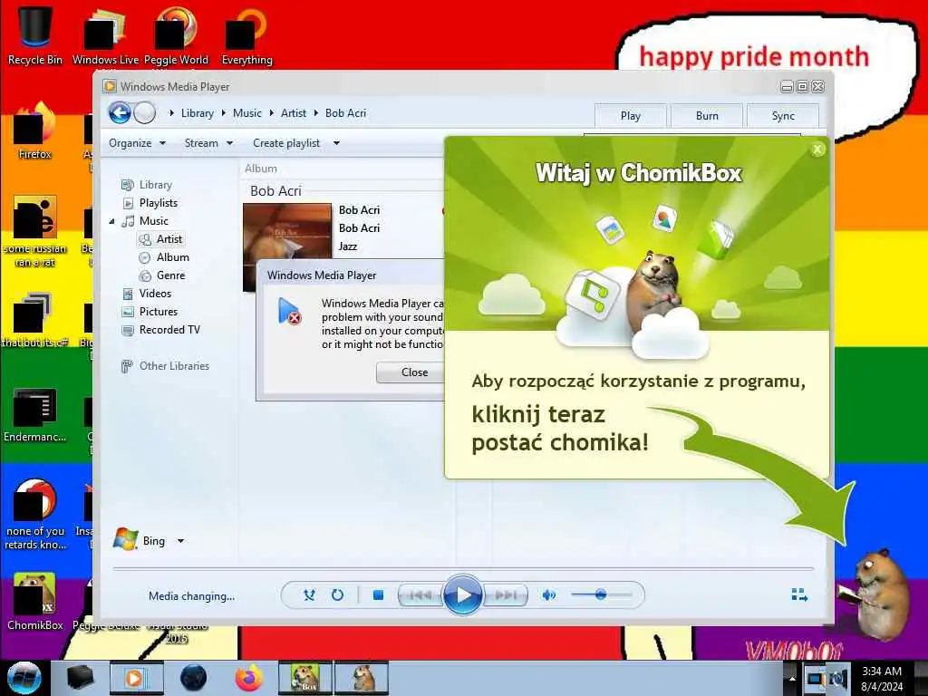Click the Album column header
Viewport: 928px width, 696px height.
[261, 169]
